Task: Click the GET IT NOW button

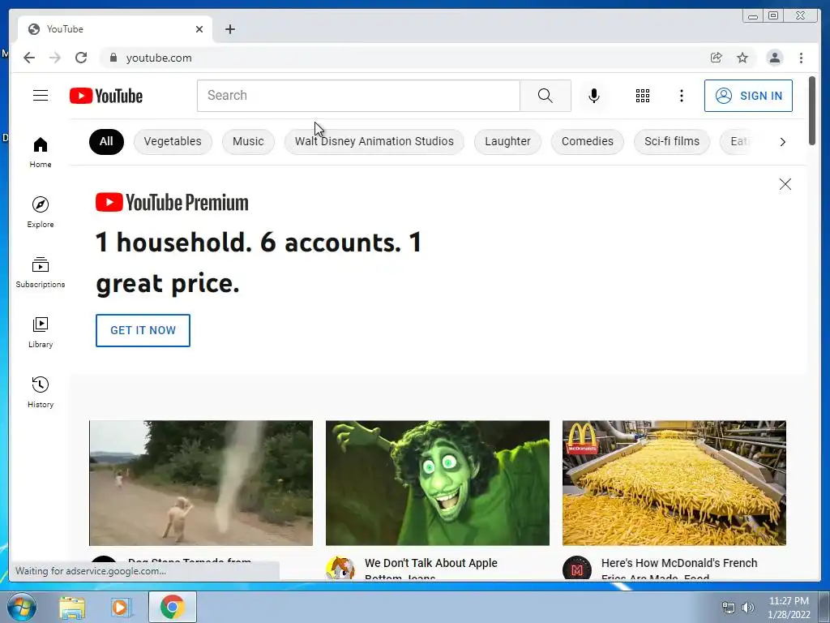Action: [x=143, y=331]
